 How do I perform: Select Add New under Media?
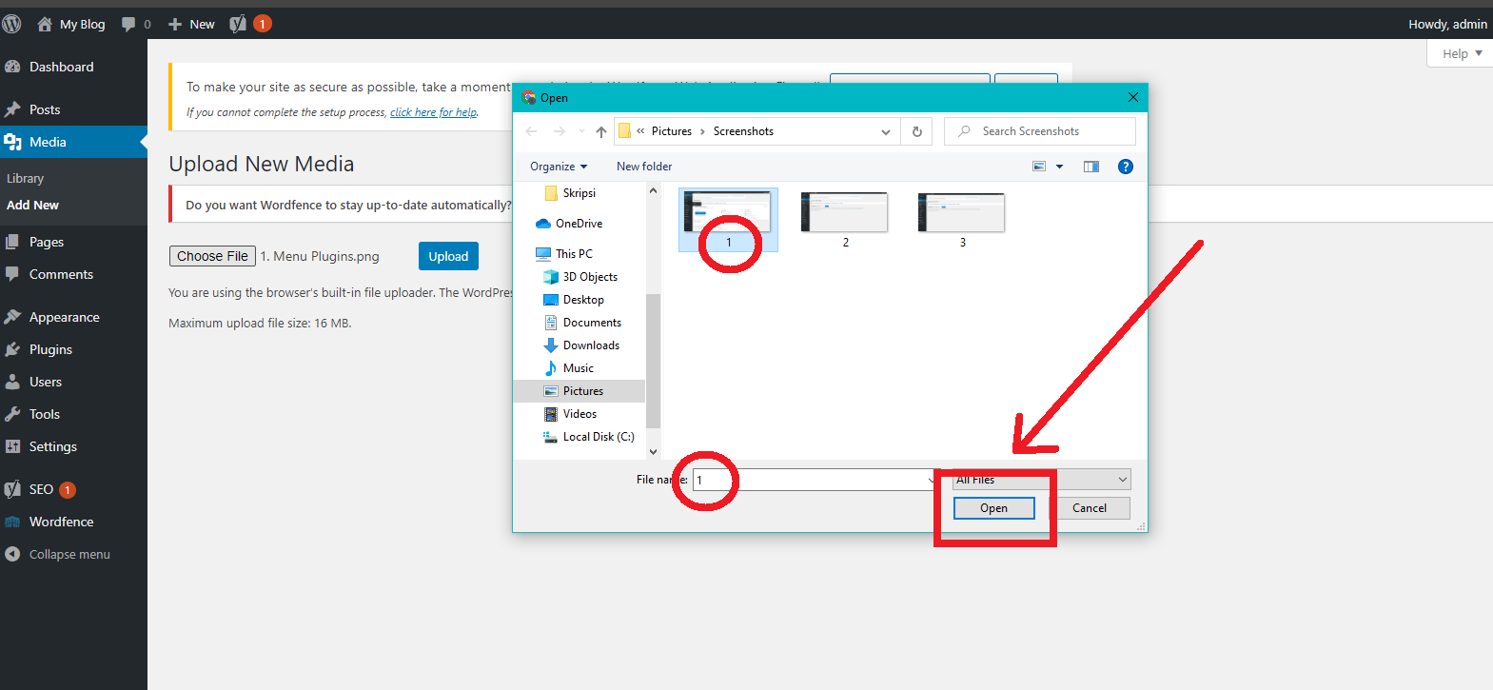(32, 205)
